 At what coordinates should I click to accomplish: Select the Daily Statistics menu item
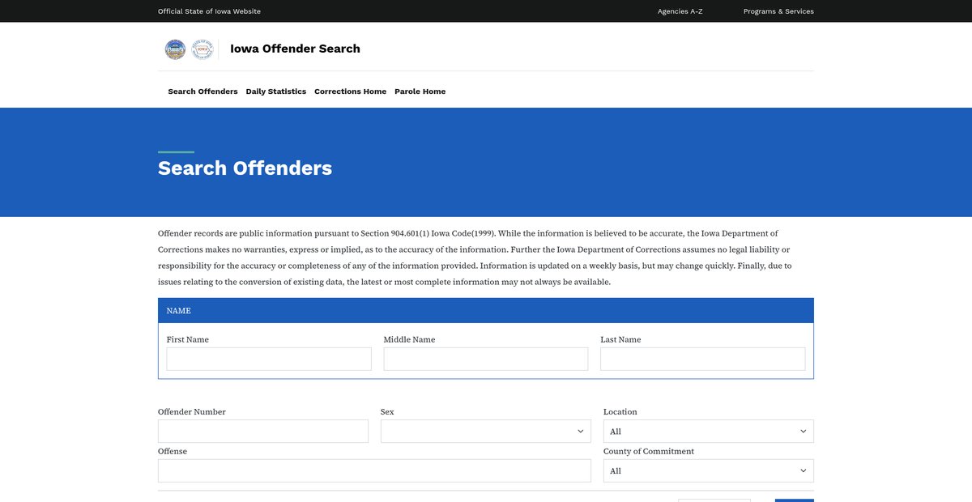[276, 91]
